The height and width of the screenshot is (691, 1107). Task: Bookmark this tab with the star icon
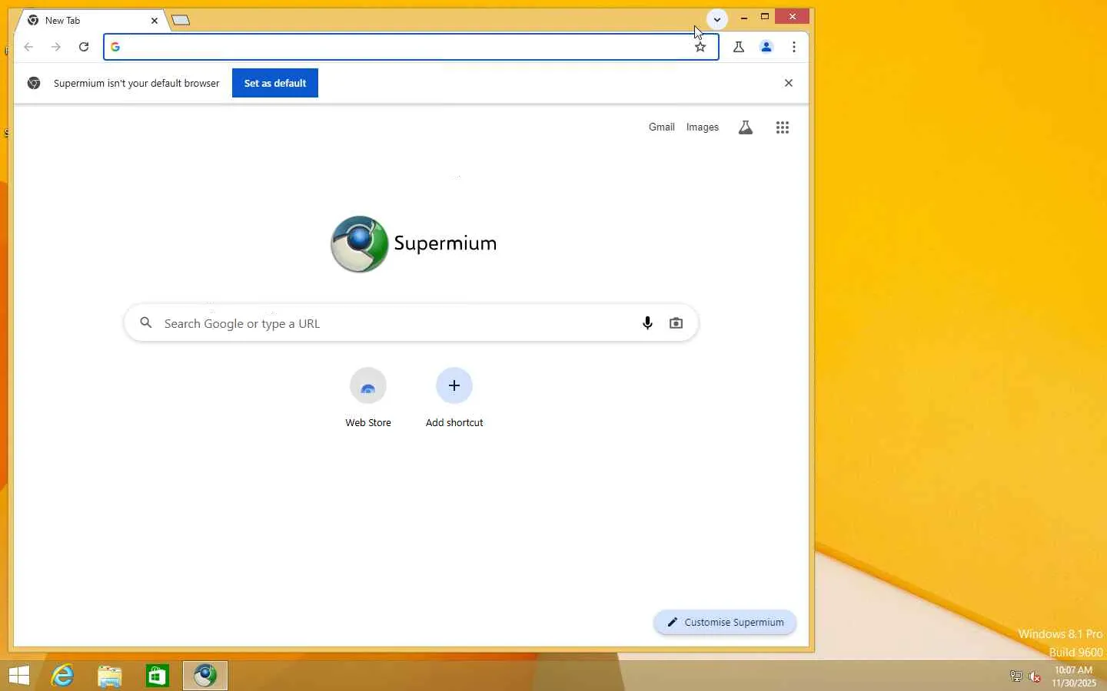pos(700,47)
